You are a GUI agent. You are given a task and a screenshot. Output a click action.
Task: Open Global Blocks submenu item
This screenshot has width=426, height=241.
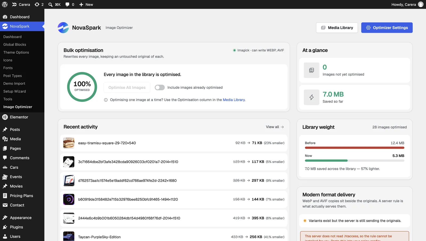pyautogui.click(x=15, y=45)
